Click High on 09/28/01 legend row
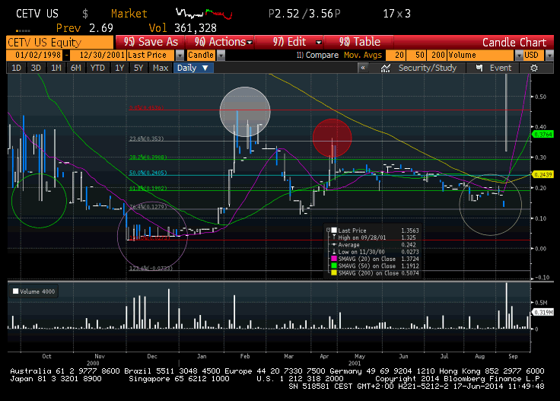The width and height of the screenshot is (560, 401). point(374,237)
